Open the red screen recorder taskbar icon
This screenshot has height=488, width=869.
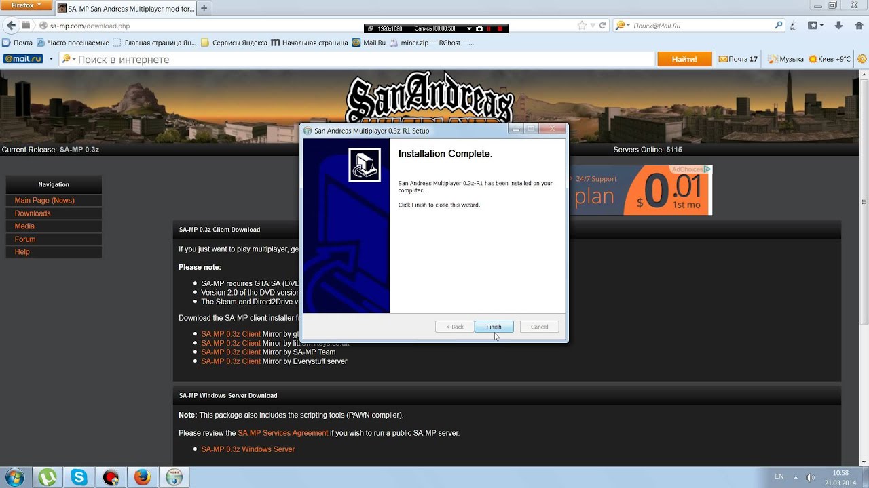[x=111, y=477]
